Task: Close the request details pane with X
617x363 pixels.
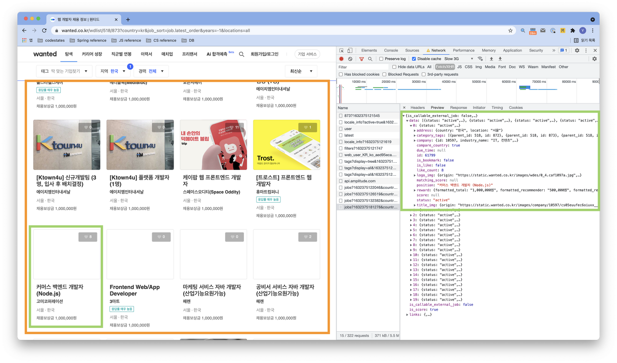Action: pyautogui.click(x=404, y=107)
